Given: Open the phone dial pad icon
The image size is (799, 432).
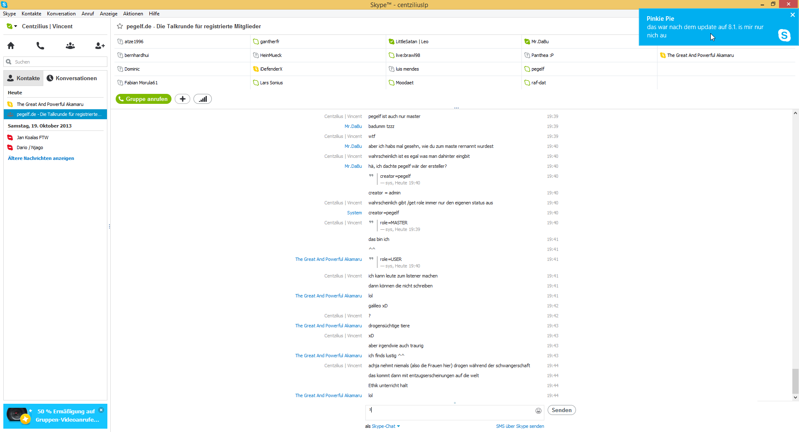Looking at the screenshot, I should [x=40, y=46].
